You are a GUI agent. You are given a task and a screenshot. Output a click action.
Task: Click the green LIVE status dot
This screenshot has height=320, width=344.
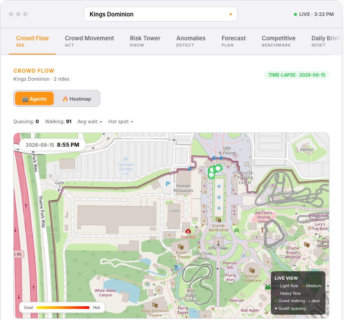pyautogui.click(x=295, y=14)
